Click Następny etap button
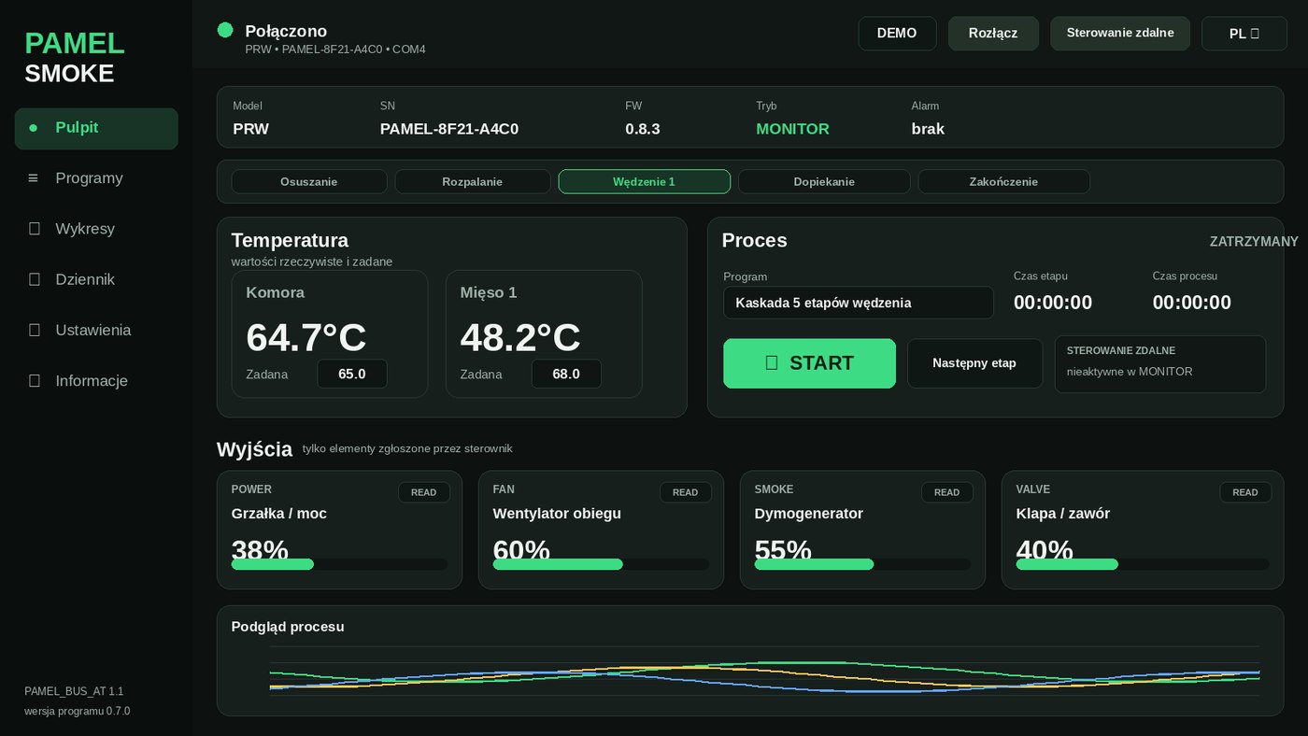Image resolution: width=1308 pixels, height=736 pixels. [974, 363]
